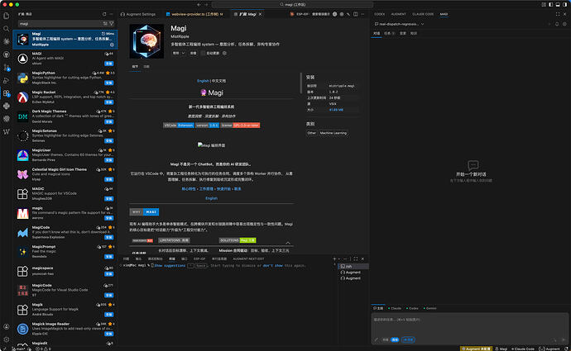The height and width of the screenshot is (351, 571).
Task: Expand the real-dispatch-regressio session dropdown
Action: click(x=422, y=24)
